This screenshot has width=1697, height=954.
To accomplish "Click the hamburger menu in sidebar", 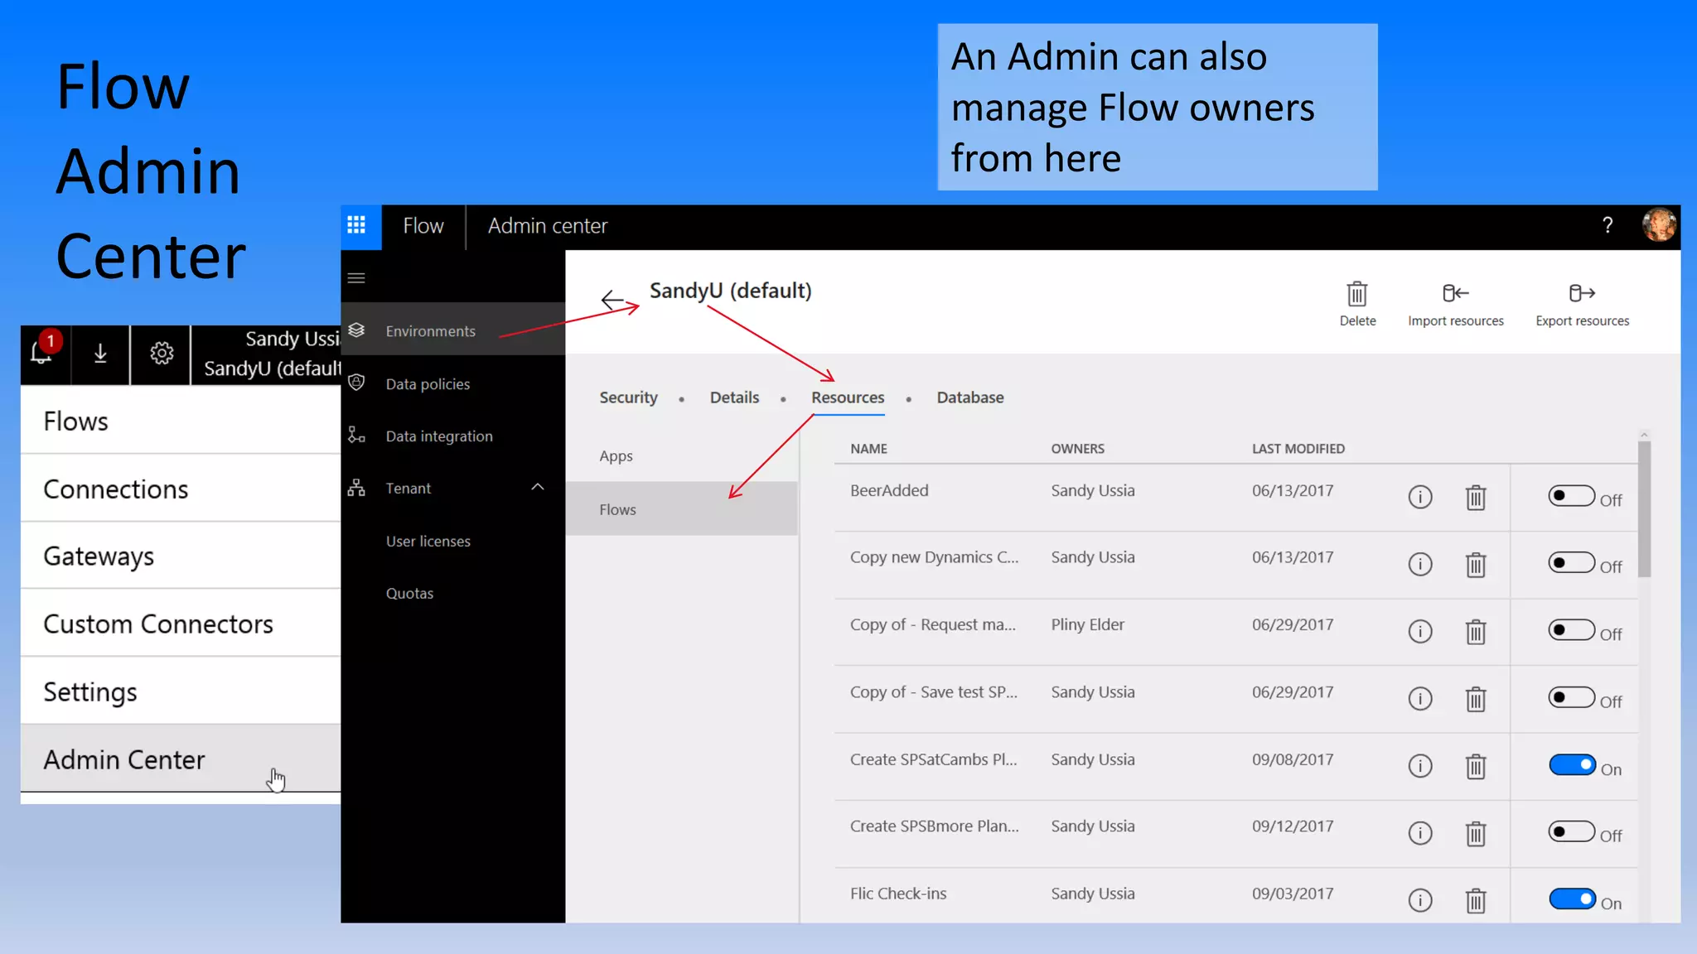I will click(x=356, y=278).
